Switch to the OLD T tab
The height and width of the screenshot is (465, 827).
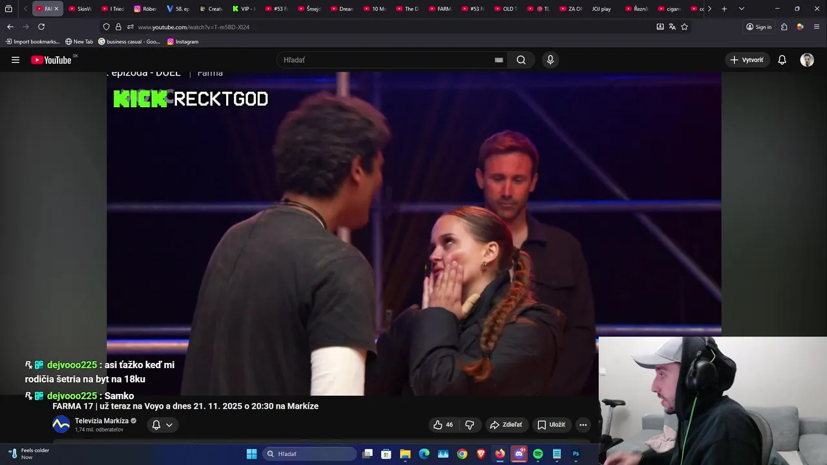(x=505, y=9)
